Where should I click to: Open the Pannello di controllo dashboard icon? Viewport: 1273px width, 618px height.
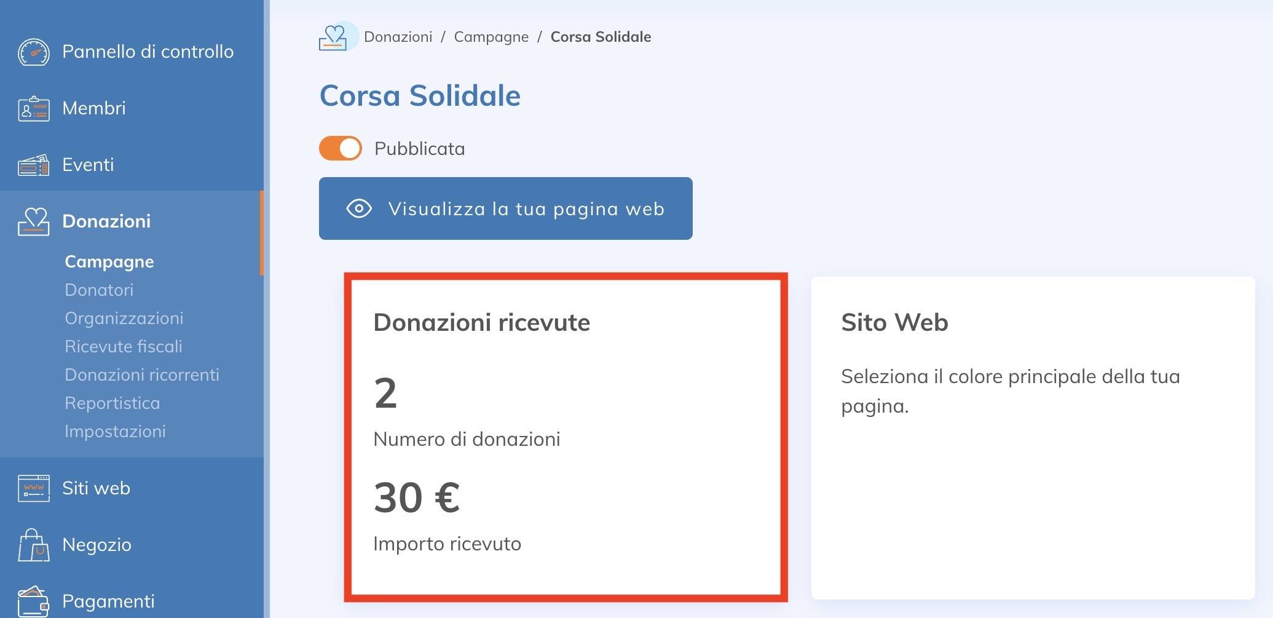[x=34, y=52]
